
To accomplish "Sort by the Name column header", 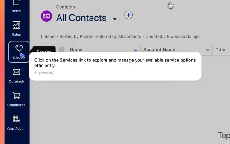I will (76, 50).
